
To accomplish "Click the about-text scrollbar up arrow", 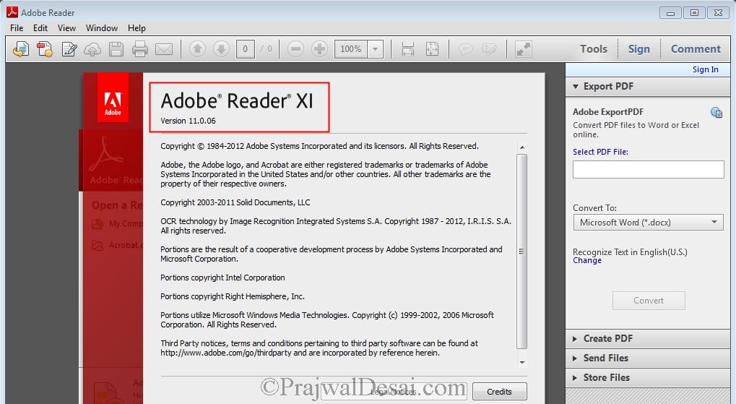I will click(522, 147).
